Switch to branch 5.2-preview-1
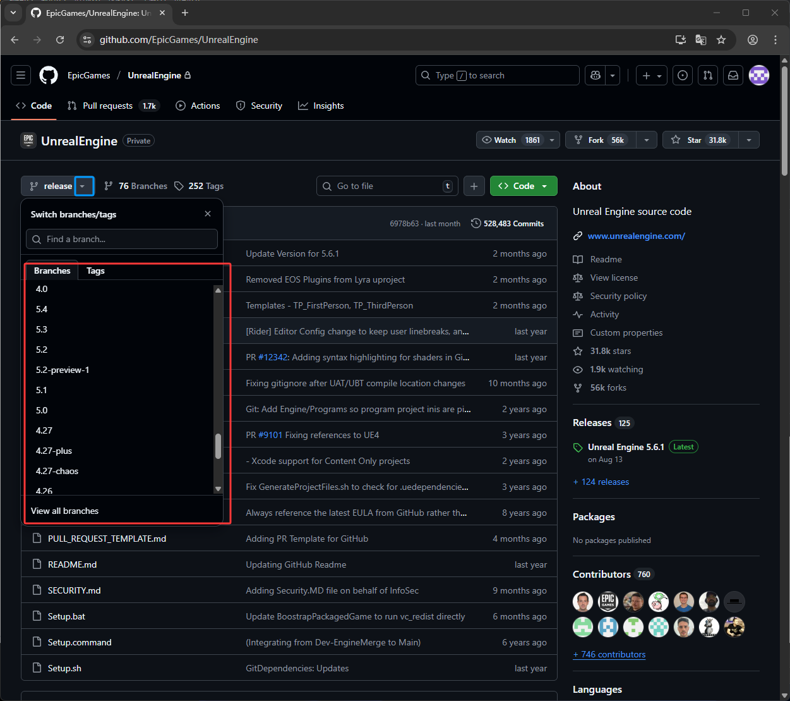The height and width of the screenshot is (701, 790). click(63, 370)
